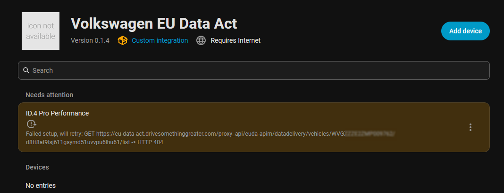Open the Custom integration link
Image resolution: width=504 pixels, height=193 pixels.
[x=160, y=41]
